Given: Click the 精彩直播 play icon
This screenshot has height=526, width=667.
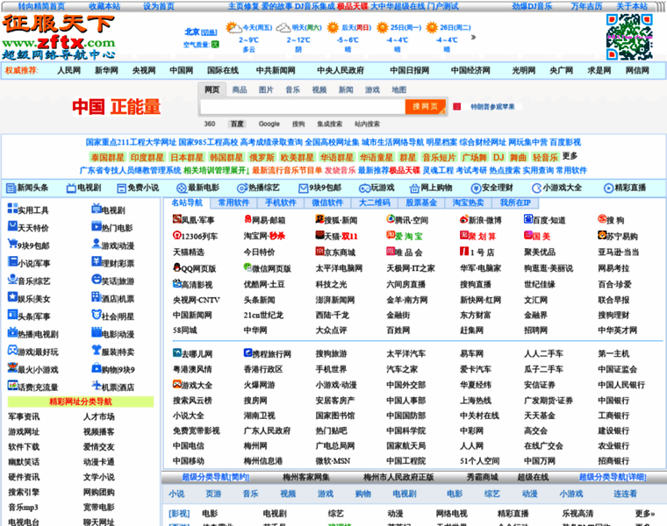Looking at the screenshot, I should coord(609,188).
